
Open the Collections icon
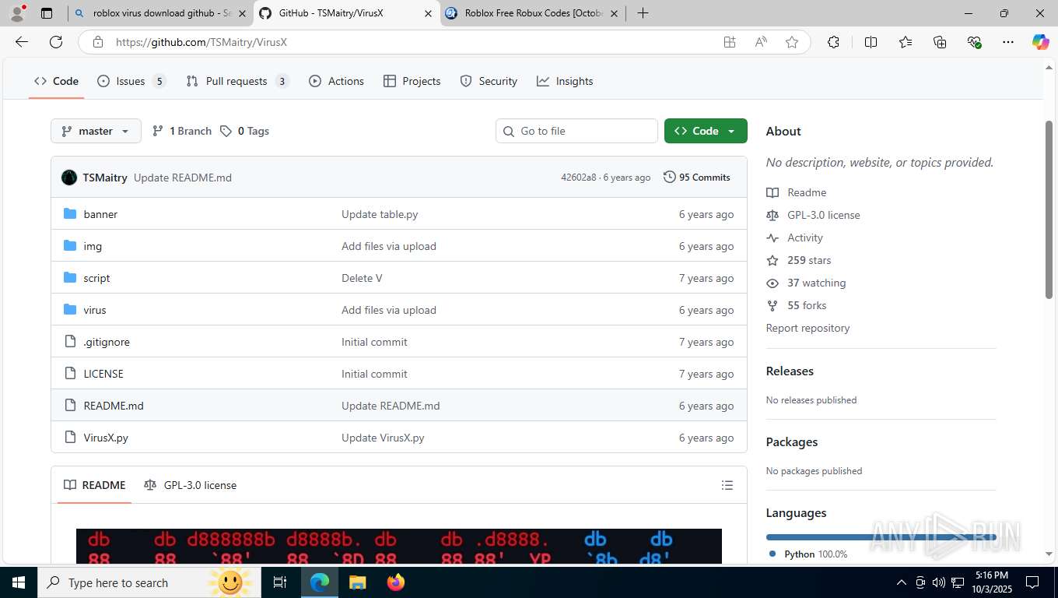point(940,42)
